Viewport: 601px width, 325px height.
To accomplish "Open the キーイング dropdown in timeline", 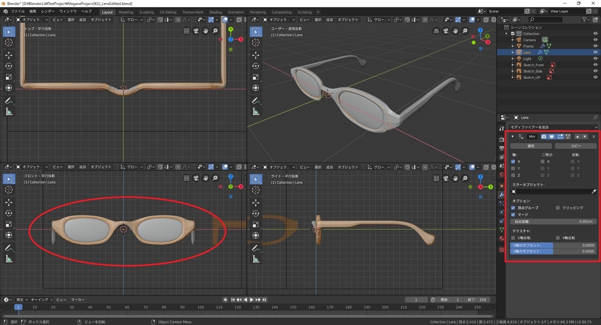I will 41,299.
